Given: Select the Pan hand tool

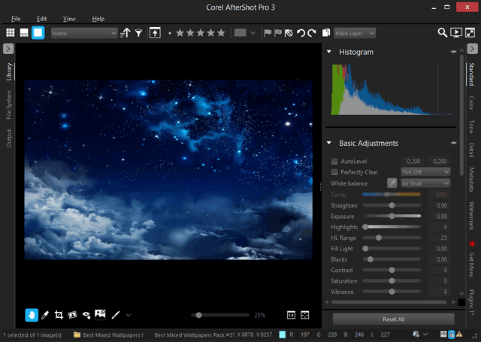Looking at the screenshot, I should [x=32, y=315].
